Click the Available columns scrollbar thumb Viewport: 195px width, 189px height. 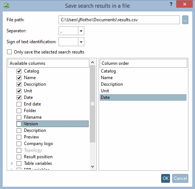click(92, 104)
